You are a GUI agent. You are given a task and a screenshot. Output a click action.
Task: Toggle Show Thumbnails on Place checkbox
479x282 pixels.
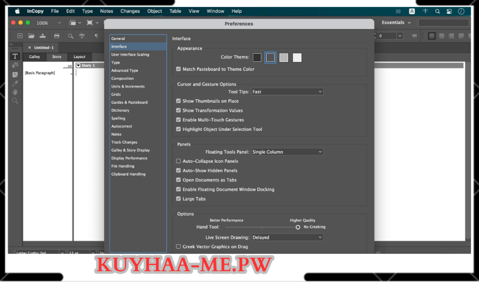(178, 101)
